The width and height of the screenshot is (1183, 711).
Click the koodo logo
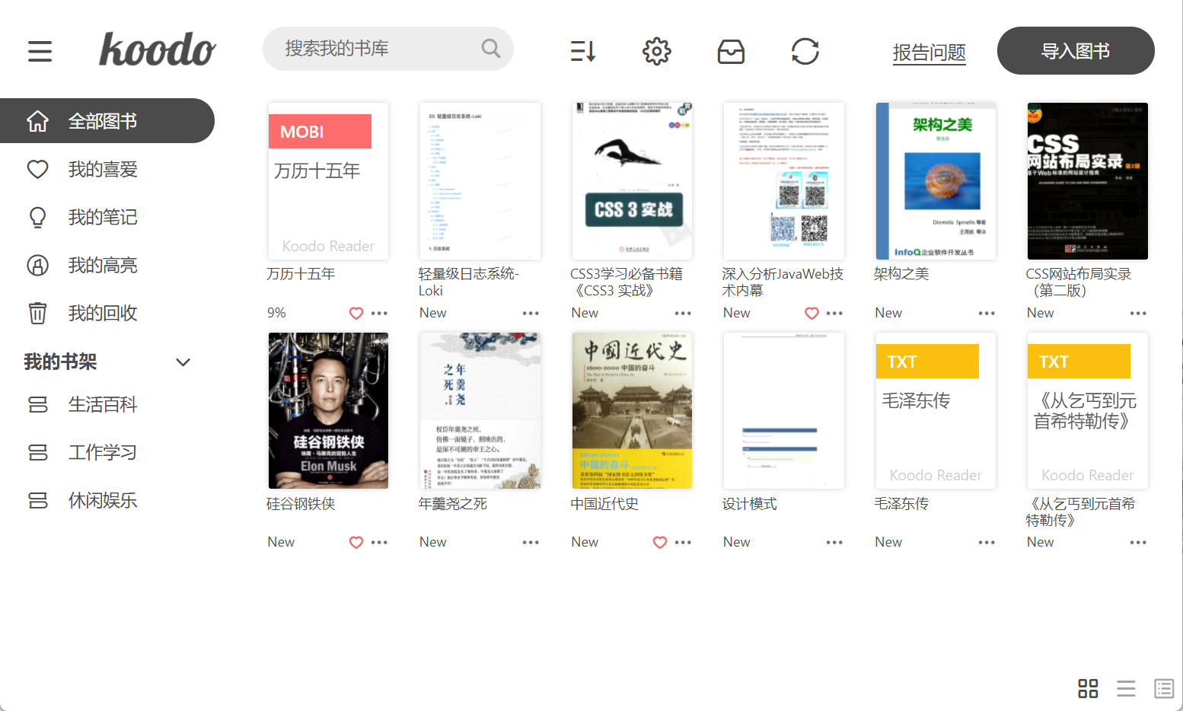[x=158, y=49]
